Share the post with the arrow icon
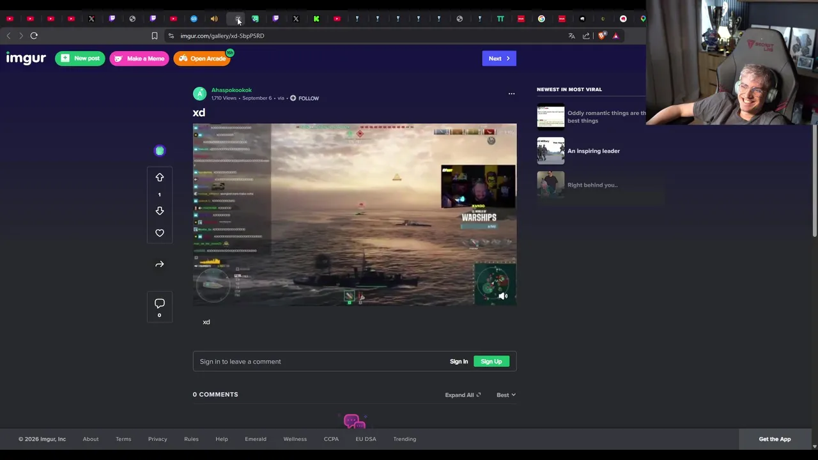This screenshot has height=460, width=818. [160, 264]
